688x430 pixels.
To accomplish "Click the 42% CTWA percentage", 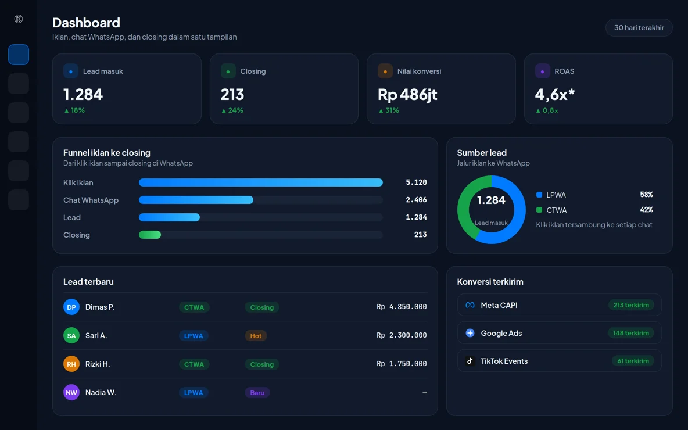I will coord(646,210).
